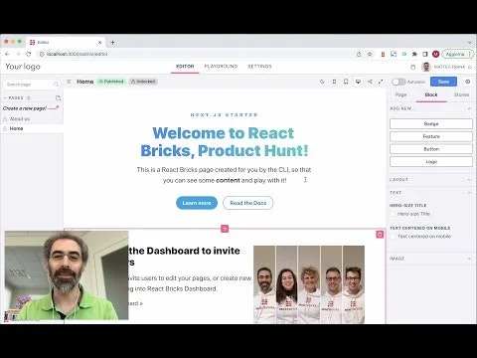Screen dimensions: 477x358
Task: Switch to the Stories sidebar tab
Action: tap(461, 94)
